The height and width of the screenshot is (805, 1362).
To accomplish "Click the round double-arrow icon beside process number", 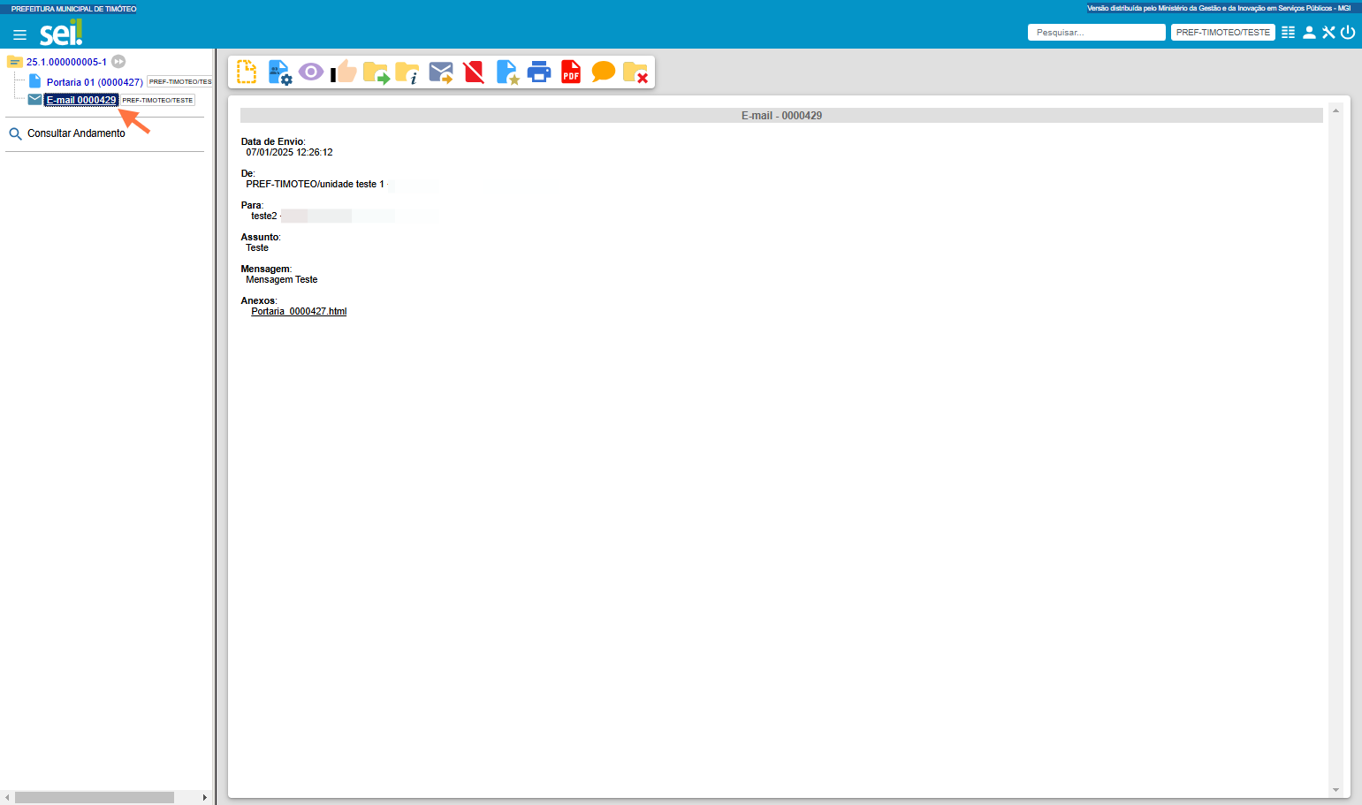I will coord(118,62).
